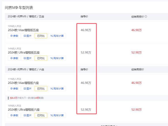Open 图片 for Ultra增程版六座
Viewport: 168px width, 126px height.
click(x=27, y=115)
